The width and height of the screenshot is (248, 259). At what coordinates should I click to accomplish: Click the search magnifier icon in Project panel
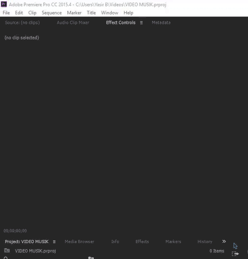[x=6, y=258]
